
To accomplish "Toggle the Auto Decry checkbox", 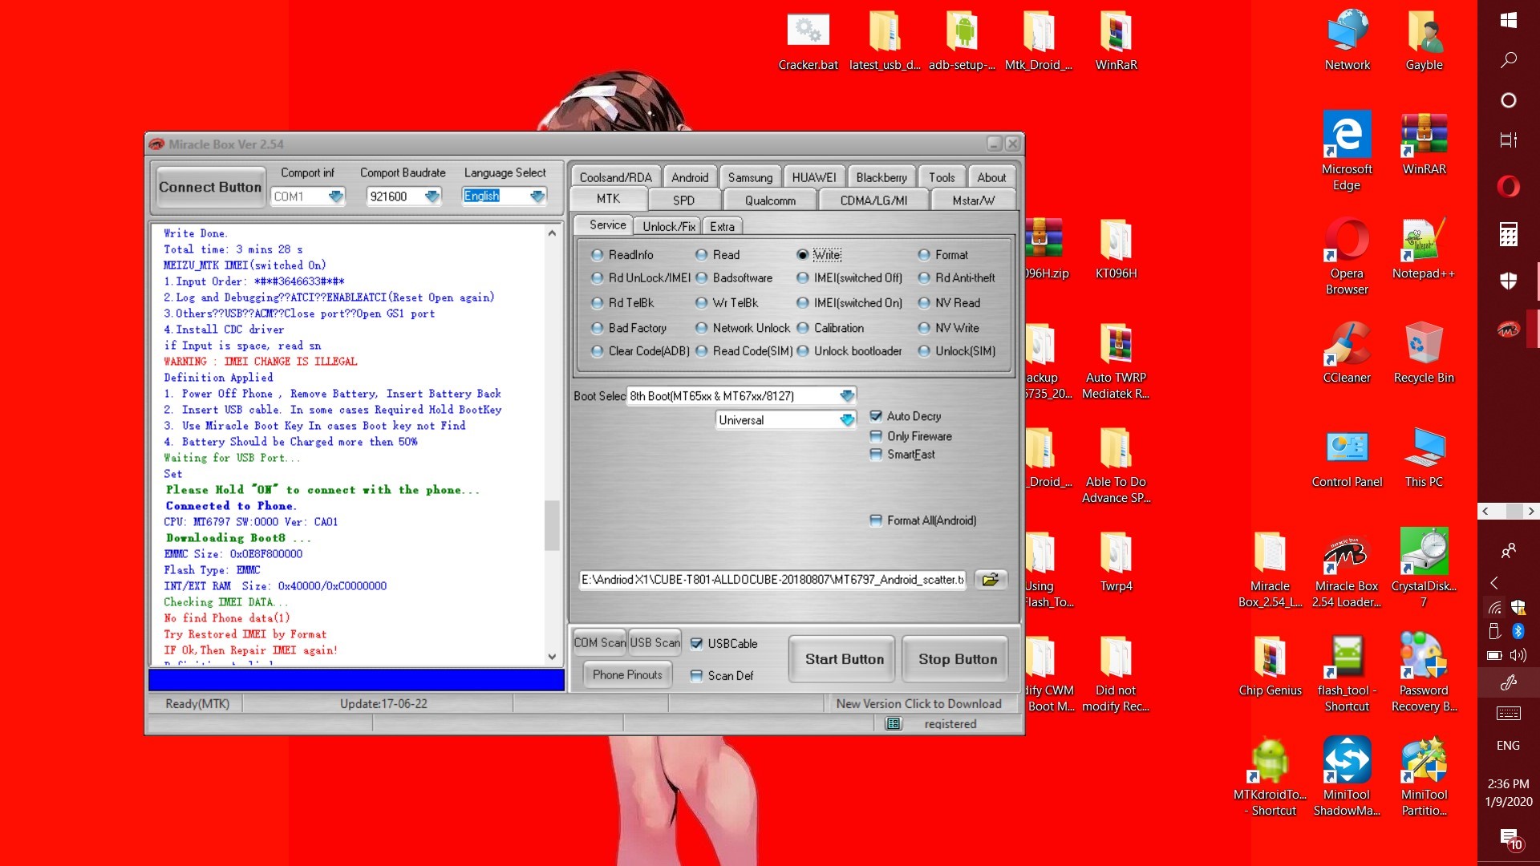I will (876, 416).
